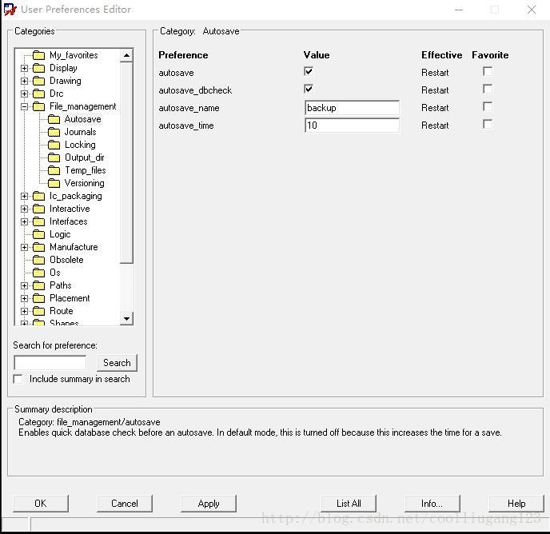Expand the Manufacture category node
This screenshot has height=534, width=550.
tap(24, 247)
